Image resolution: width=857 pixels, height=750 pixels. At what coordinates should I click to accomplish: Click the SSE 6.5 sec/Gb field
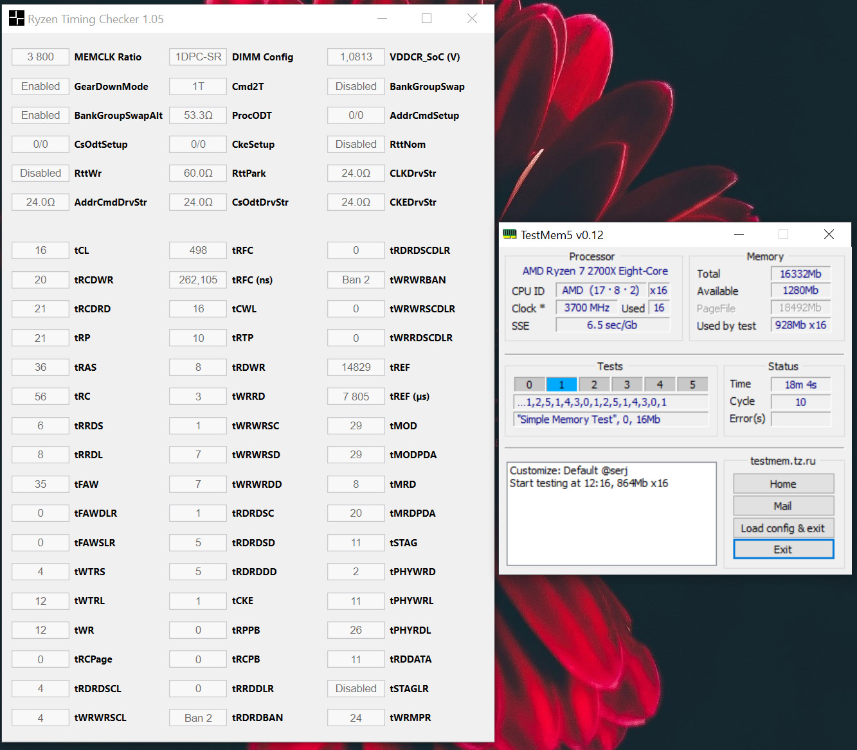coord(613,325)
